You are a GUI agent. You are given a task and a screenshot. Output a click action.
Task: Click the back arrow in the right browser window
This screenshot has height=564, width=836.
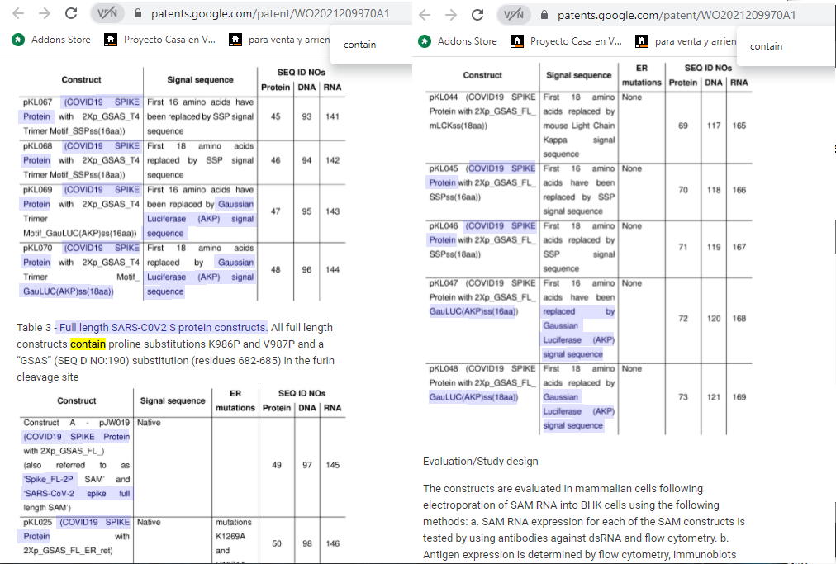pyautogui.click(x=424, y=15)
